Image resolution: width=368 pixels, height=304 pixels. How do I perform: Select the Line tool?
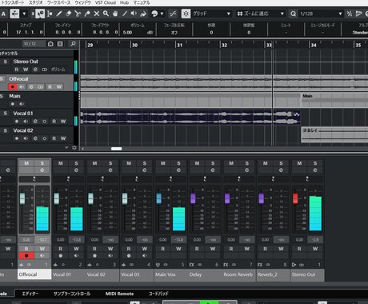click(125, 14)
